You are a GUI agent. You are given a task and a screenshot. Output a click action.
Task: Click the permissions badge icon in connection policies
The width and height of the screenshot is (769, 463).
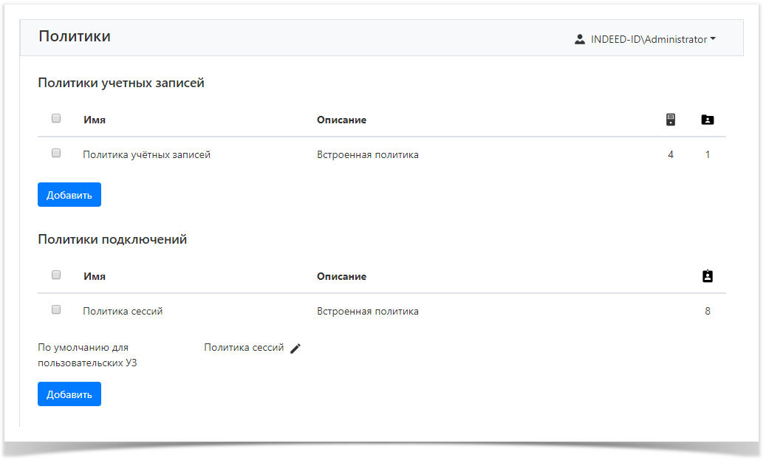[x=708, y=276]
